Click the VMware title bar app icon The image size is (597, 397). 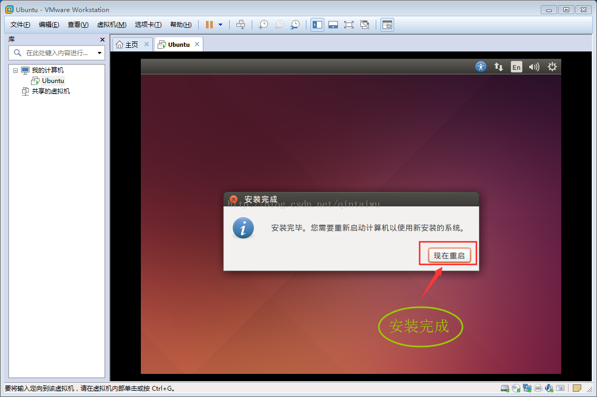point(9,9)
